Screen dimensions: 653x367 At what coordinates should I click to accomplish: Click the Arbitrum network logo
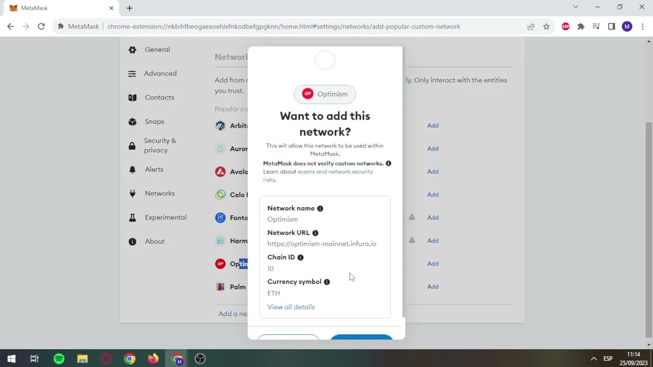pos(220,125)
